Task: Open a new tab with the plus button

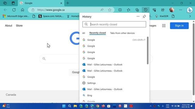Action: point(68,3)
